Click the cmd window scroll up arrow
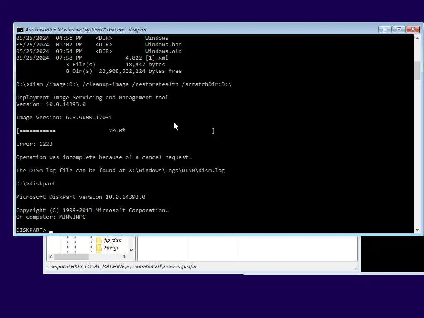Viewport: 424px width, 318px height. 417,39
